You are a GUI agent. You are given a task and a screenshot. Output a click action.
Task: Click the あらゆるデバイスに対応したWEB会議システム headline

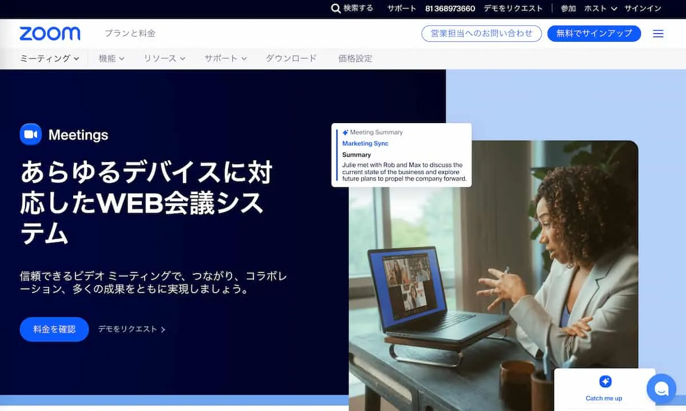pos(146,203)
